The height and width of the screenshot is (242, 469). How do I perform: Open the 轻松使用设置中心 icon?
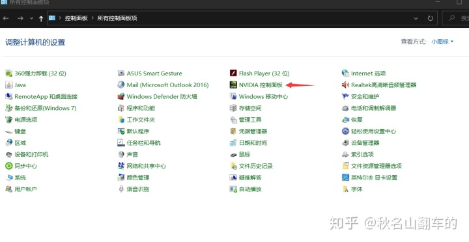pyautogui.click(x=345, y=131)
